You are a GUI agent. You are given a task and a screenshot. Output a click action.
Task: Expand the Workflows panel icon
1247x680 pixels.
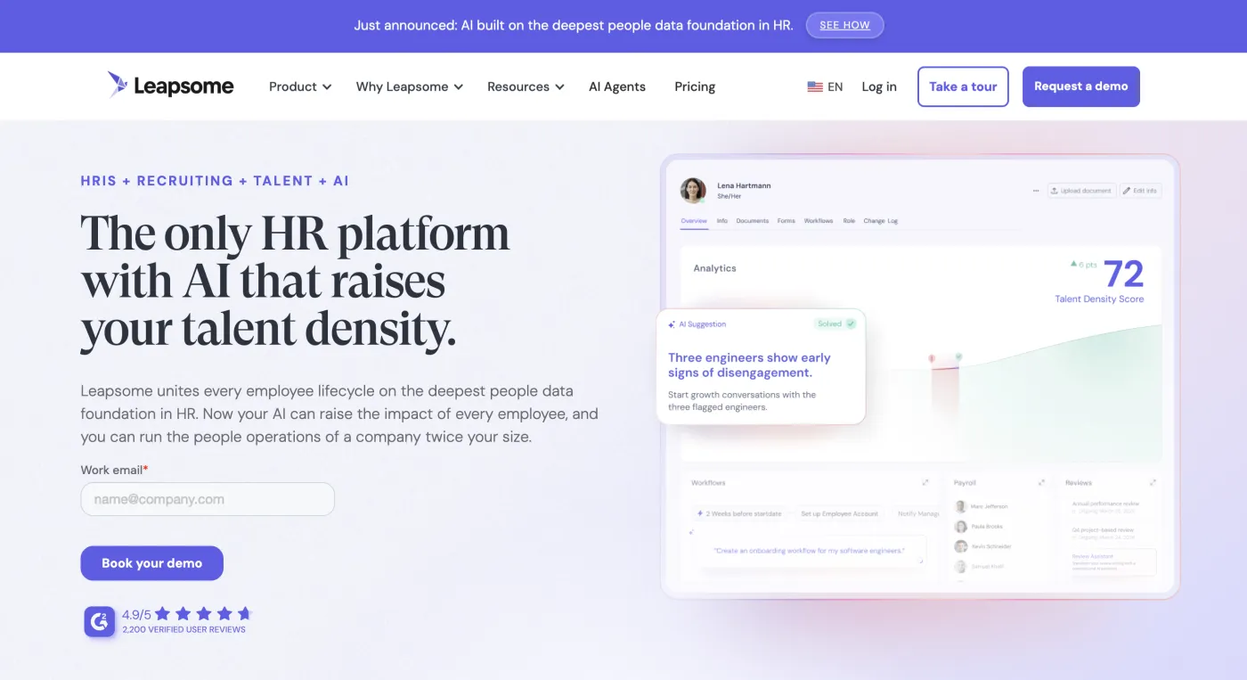[x=925, y=482]
